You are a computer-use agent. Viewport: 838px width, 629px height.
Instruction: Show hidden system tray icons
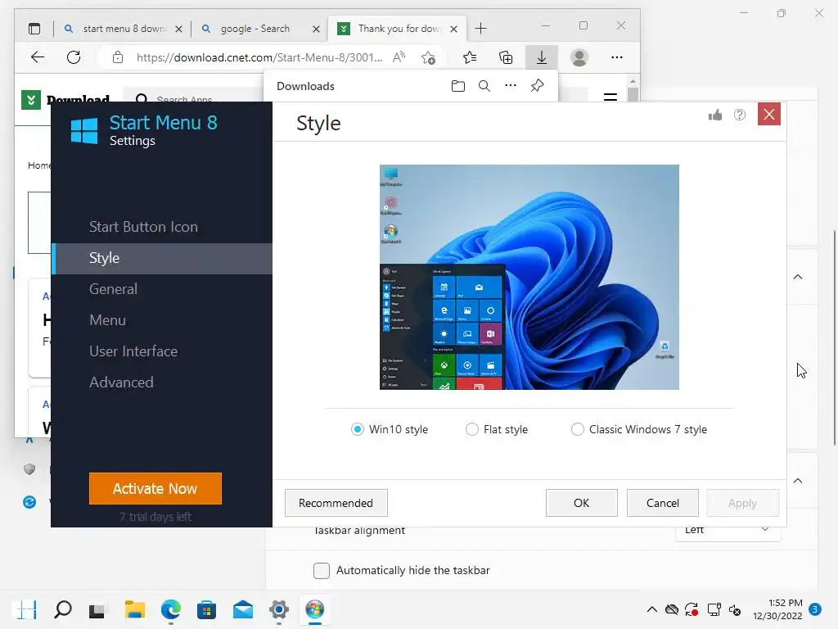click(652, 609)
